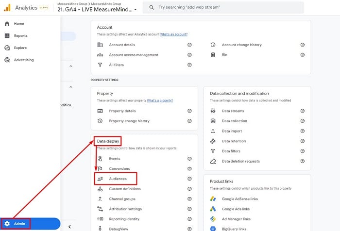Screen dimensions: 340x231
Task: Click the Custom definitions shapes icon
Action: click(x=100, y=189)
